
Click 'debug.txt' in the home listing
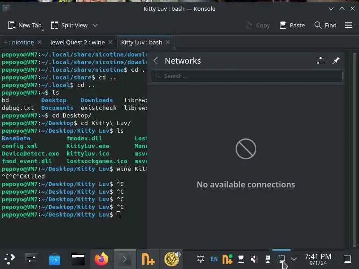click(x=18, y=108)
